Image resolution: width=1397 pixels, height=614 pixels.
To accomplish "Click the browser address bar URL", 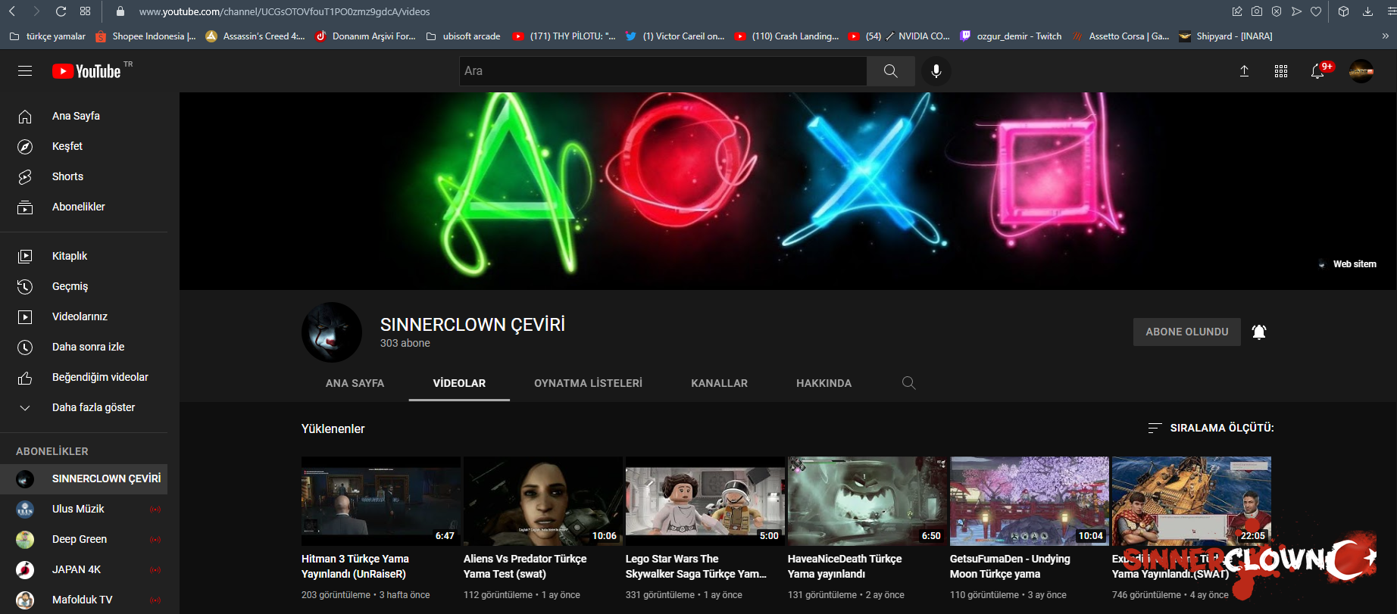I will click(x=284, y=11).
